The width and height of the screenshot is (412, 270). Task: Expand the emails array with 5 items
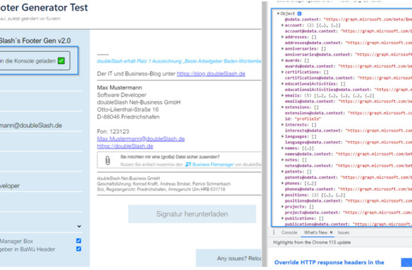click(283, 95)
